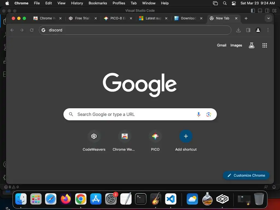The width and height of the screenshot is (280, 210).
Task: Click the Google logo
Action: coord(140,85)
